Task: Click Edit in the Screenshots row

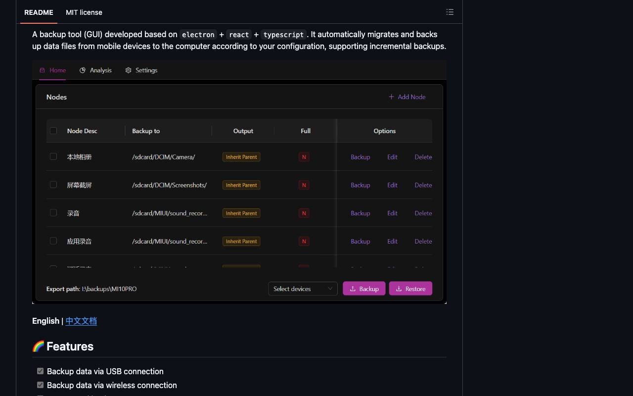Action: (392, 185)
